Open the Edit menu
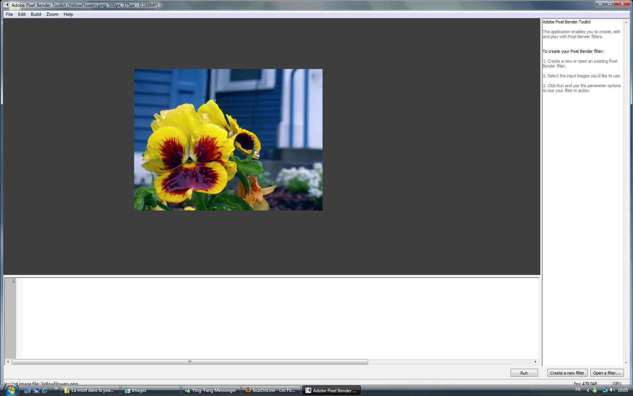The width and height of the screenshot is (633, 396). coord(22,14)
